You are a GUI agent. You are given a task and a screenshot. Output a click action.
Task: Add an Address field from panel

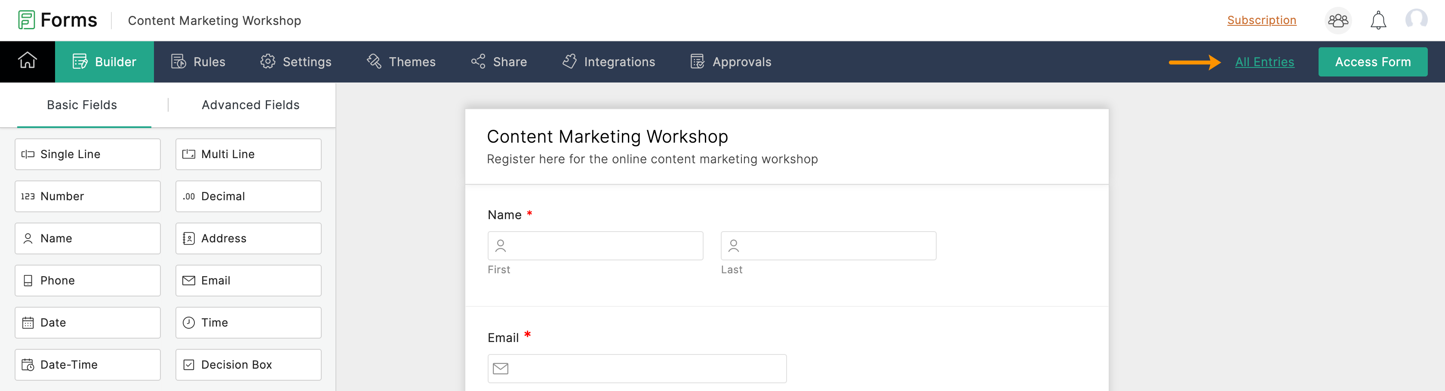click(248, 238)
